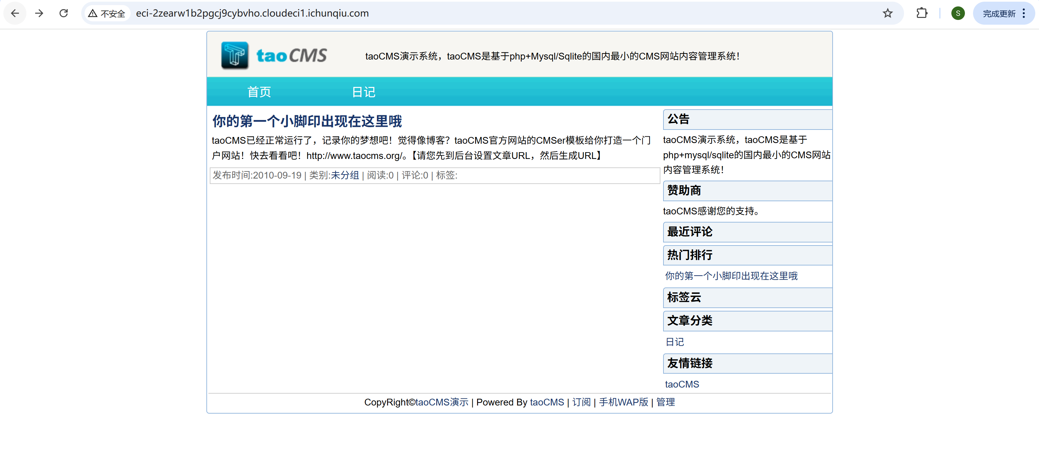Open the green S profile avatar

[957, 13]
